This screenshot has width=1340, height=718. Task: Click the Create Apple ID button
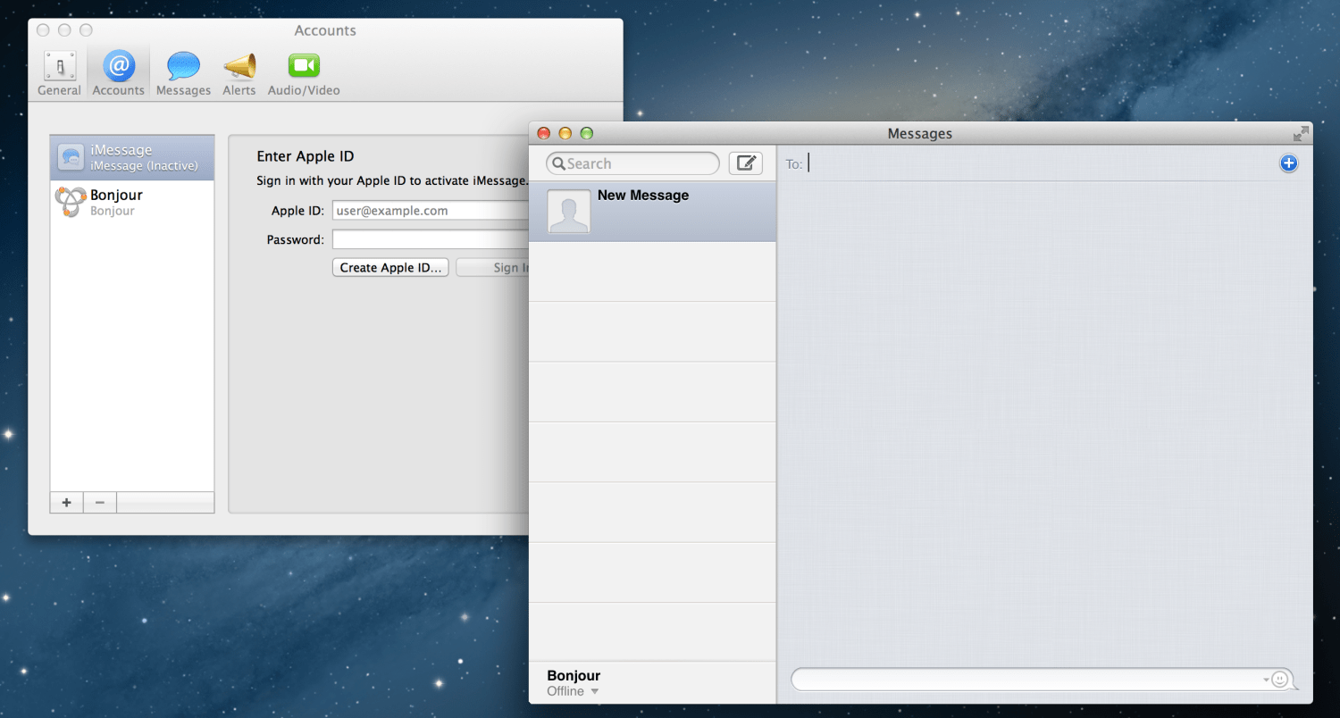pyautogui.click(x=390, y=268)
